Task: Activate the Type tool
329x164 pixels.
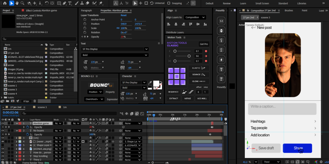Action: click(70, 3)
